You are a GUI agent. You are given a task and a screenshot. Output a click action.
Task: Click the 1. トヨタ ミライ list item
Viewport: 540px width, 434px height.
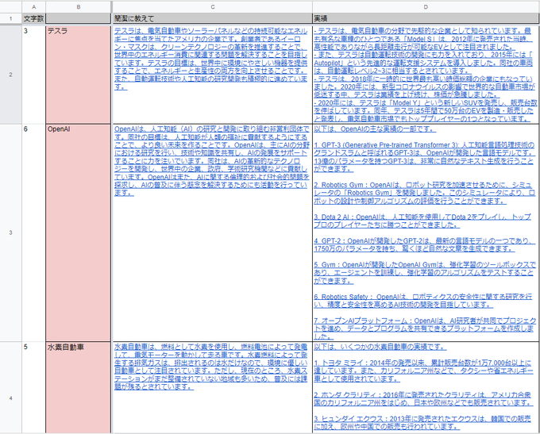click(x=423, y=371)
